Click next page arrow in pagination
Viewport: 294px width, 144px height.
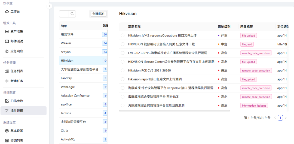tap(286, 118)
